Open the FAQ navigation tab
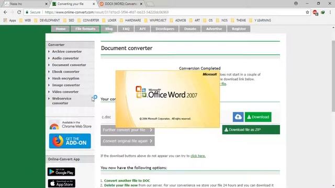 tap(126, 29)
